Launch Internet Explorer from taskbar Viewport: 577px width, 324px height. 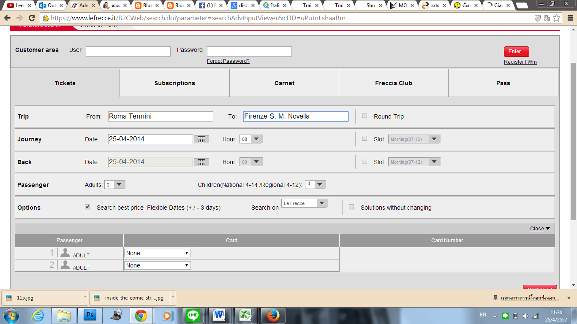38,315
